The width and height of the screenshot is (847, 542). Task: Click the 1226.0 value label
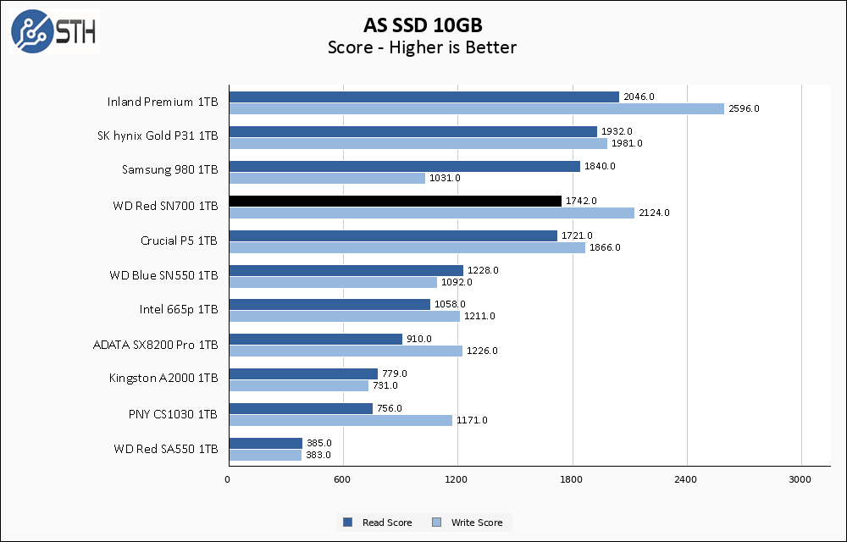coord(483,351)
